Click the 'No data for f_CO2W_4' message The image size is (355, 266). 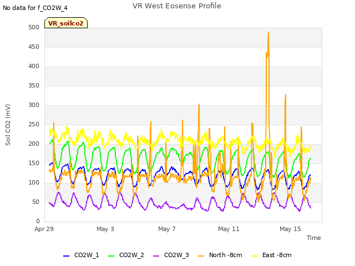pyautogui.click(x=35, y=8)
